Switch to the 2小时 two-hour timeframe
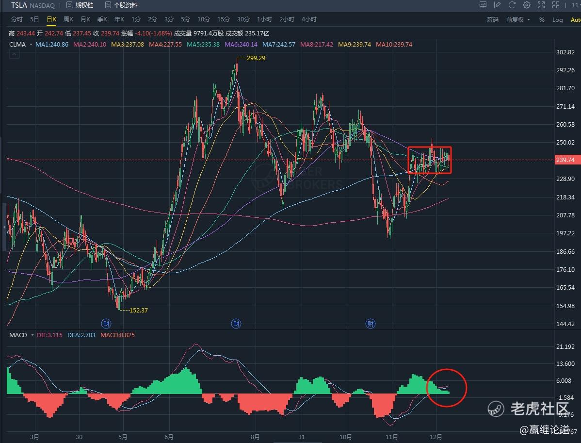Viewport: 581px width, 443px height. (x=287, y=19)
